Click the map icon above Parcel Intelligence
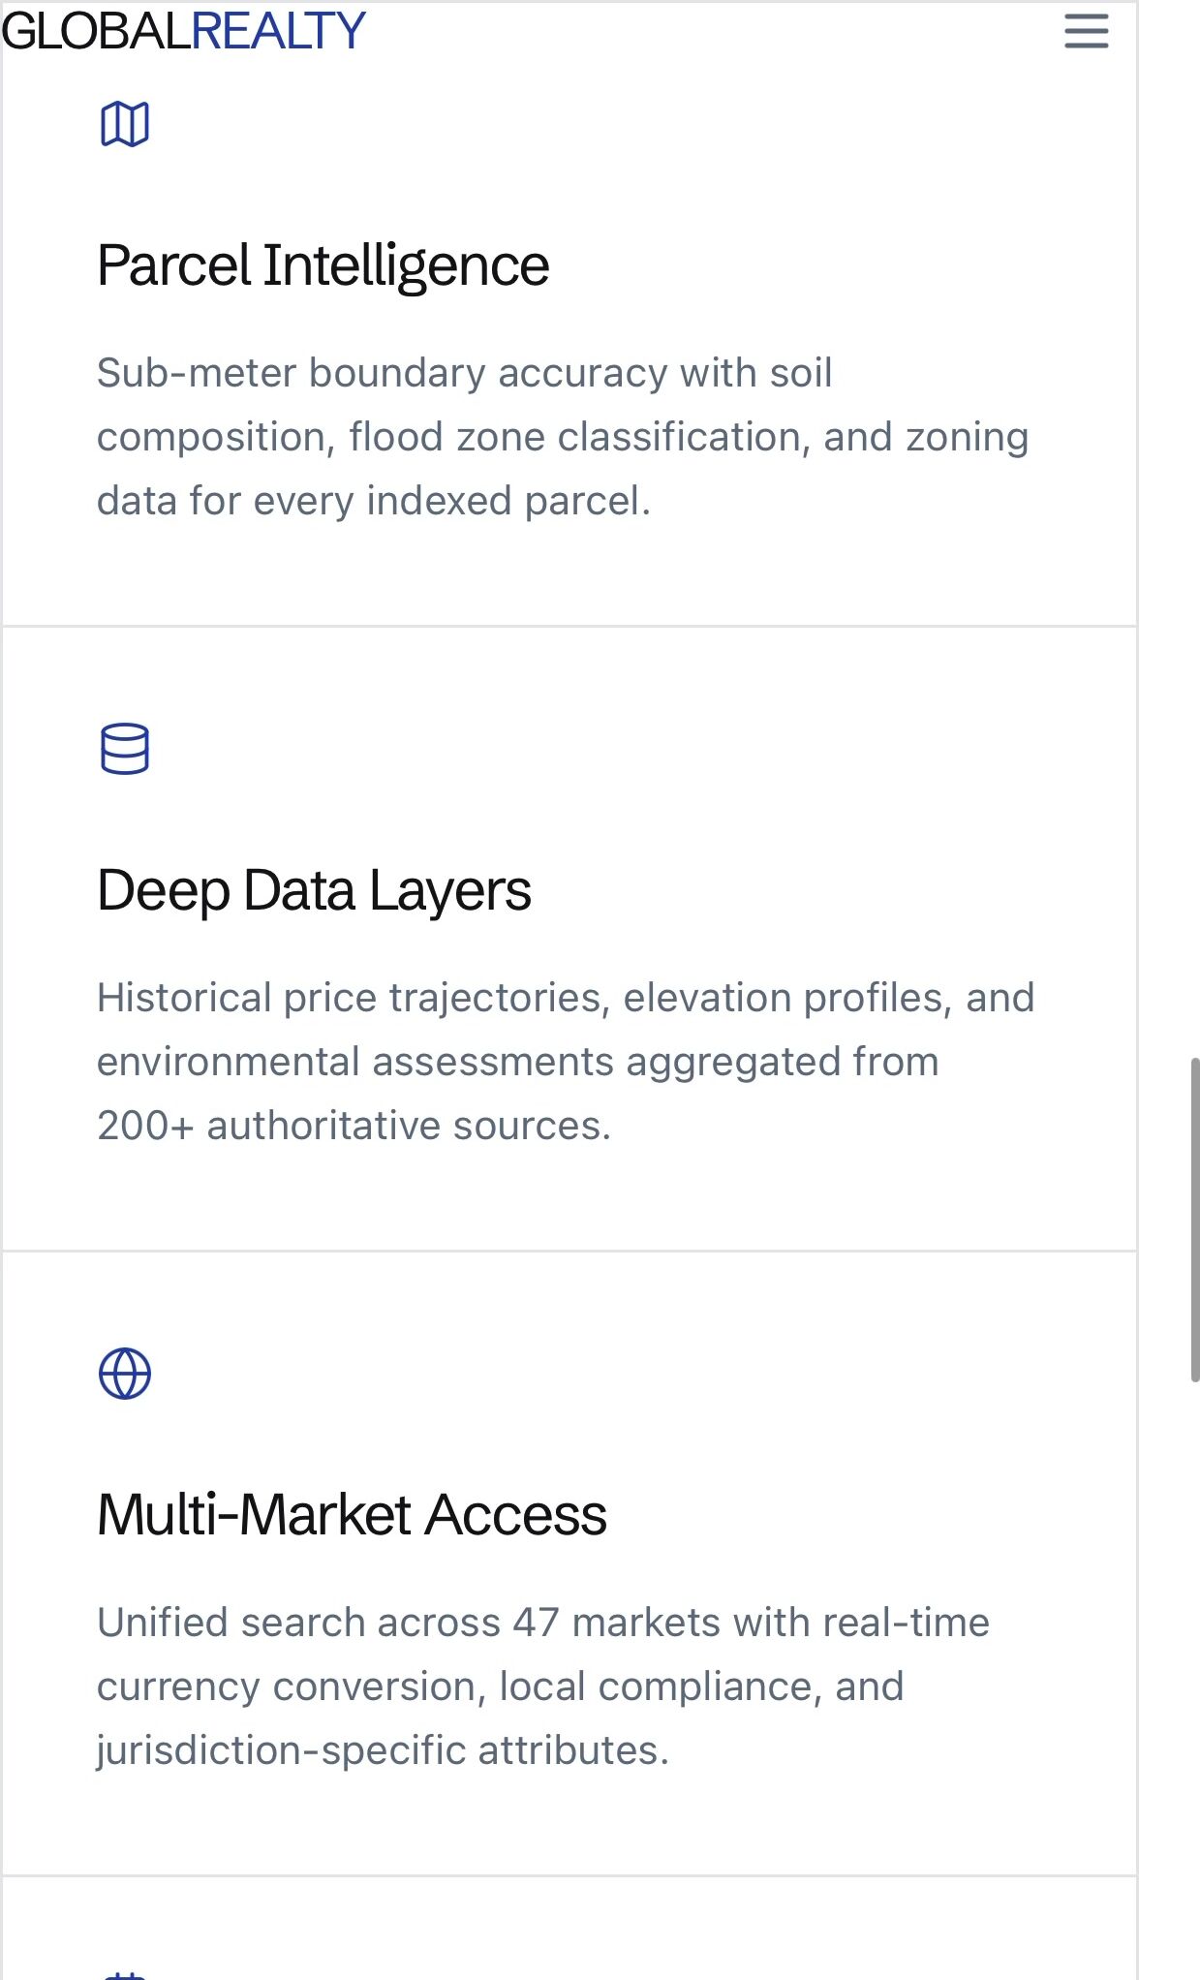Viewport: 1200px width, 1980px height. pyautogui.click(x=125, y=124)
